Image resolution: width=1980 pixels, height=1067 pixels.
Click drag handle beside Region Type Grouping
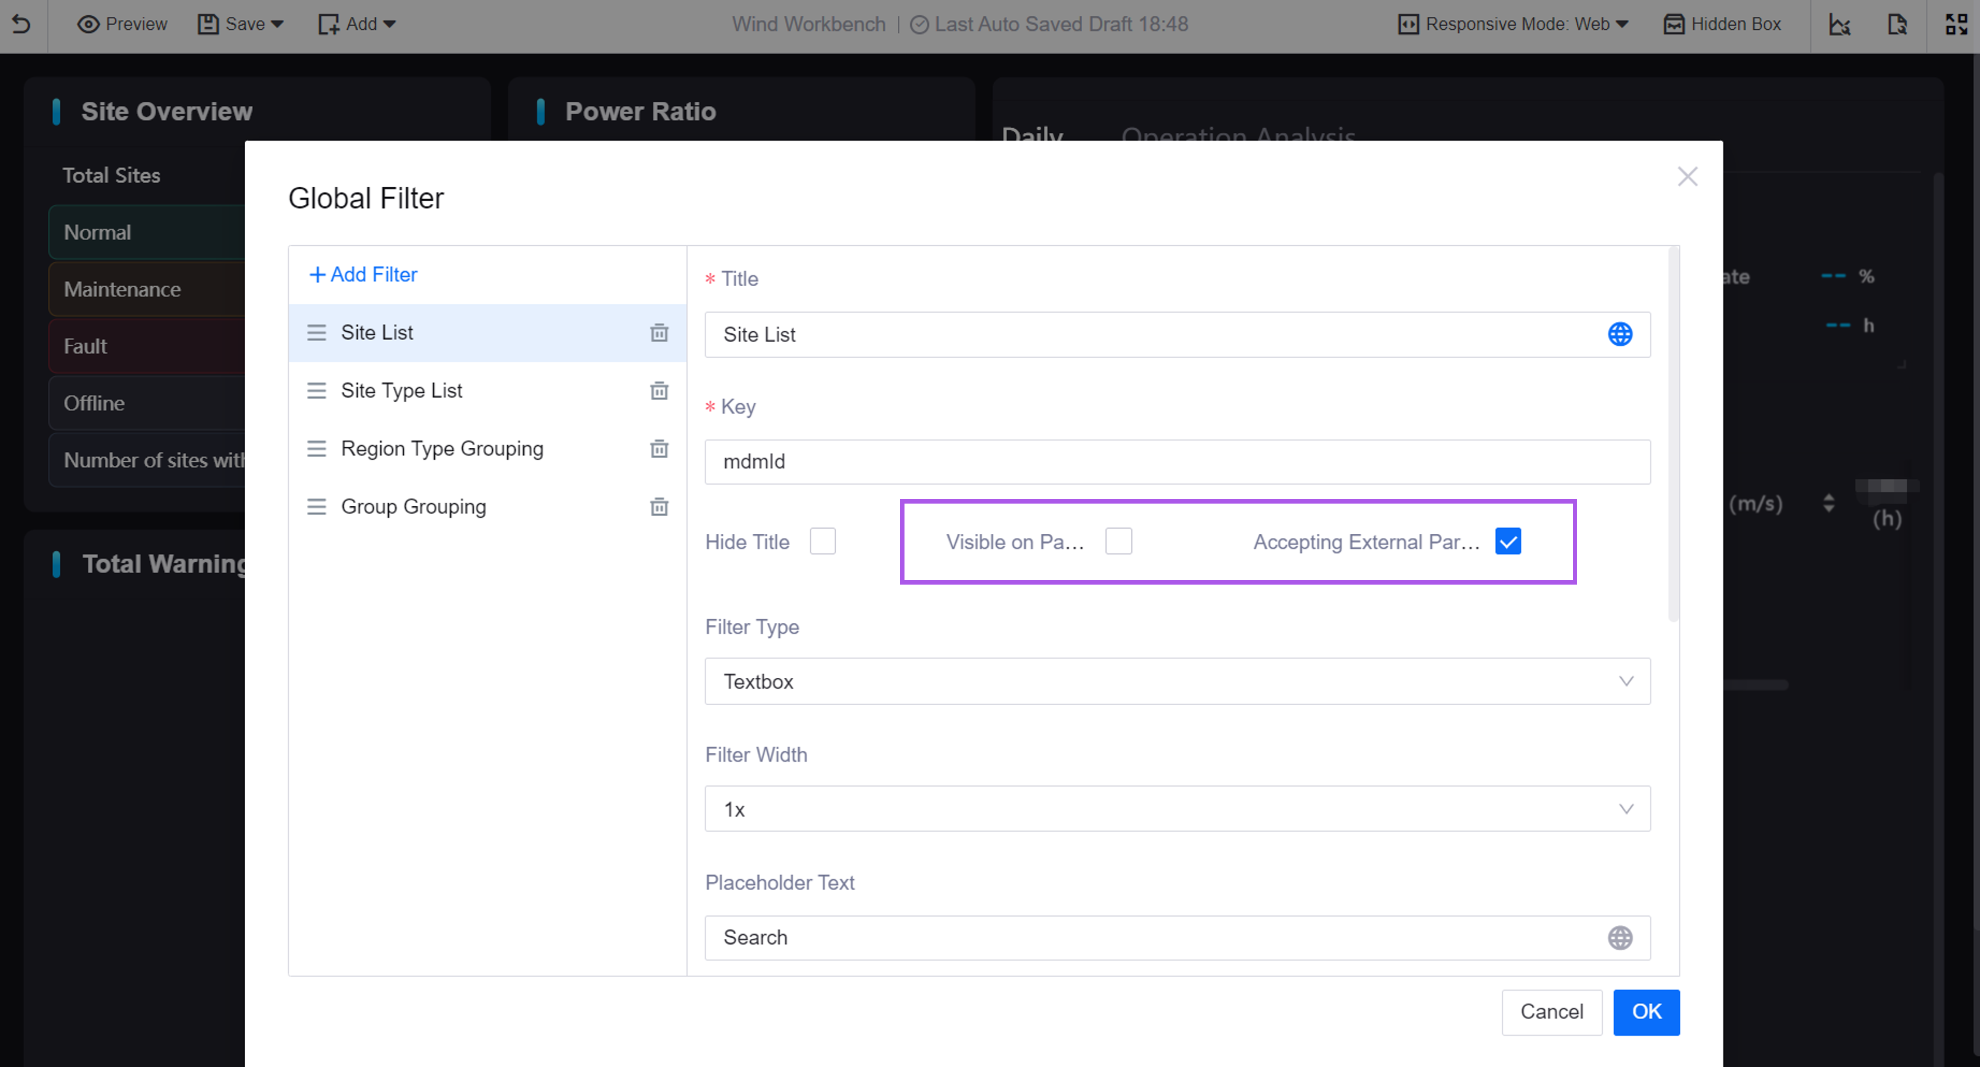click(x=317, y=449)
